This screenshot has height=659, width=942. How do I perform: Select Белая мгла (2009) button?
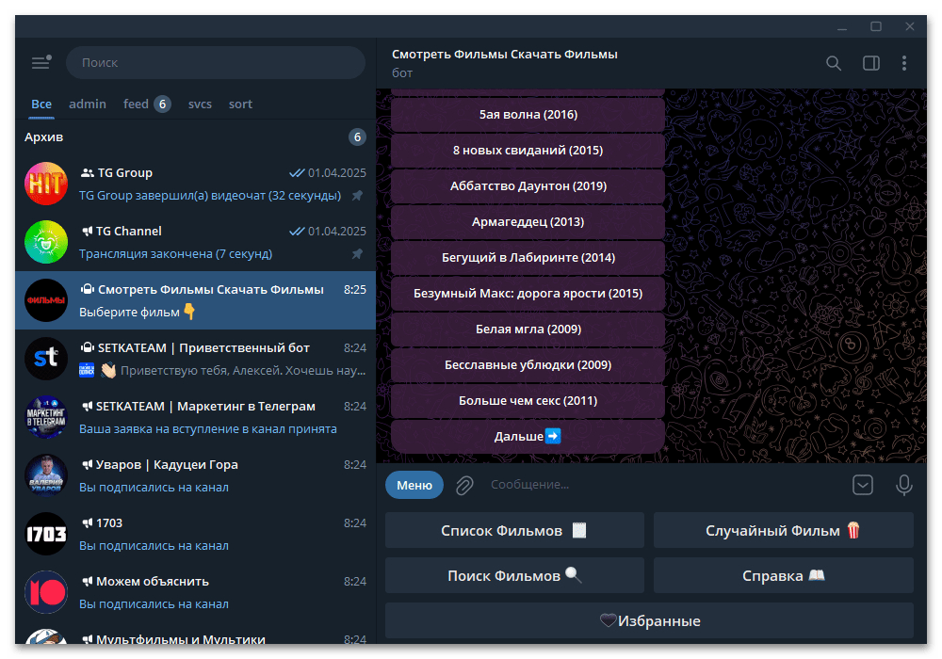(528, 329)
